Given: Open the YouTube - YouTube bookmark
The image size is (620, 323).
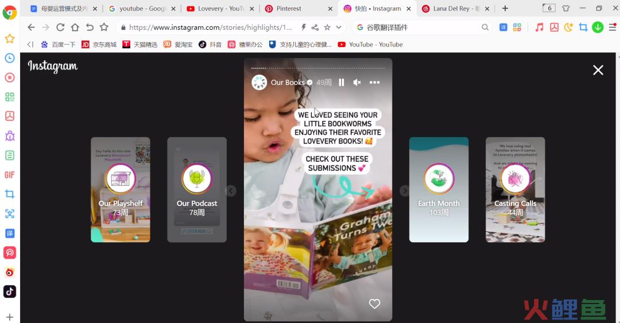Looking at the screenshot, I should click(x=370, y=45).
